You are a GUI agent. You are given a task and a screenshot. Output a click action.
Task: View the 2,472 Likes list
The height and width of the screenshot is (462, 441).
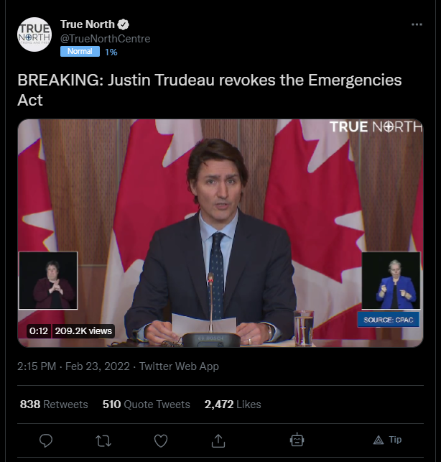[x=233, y=405]
